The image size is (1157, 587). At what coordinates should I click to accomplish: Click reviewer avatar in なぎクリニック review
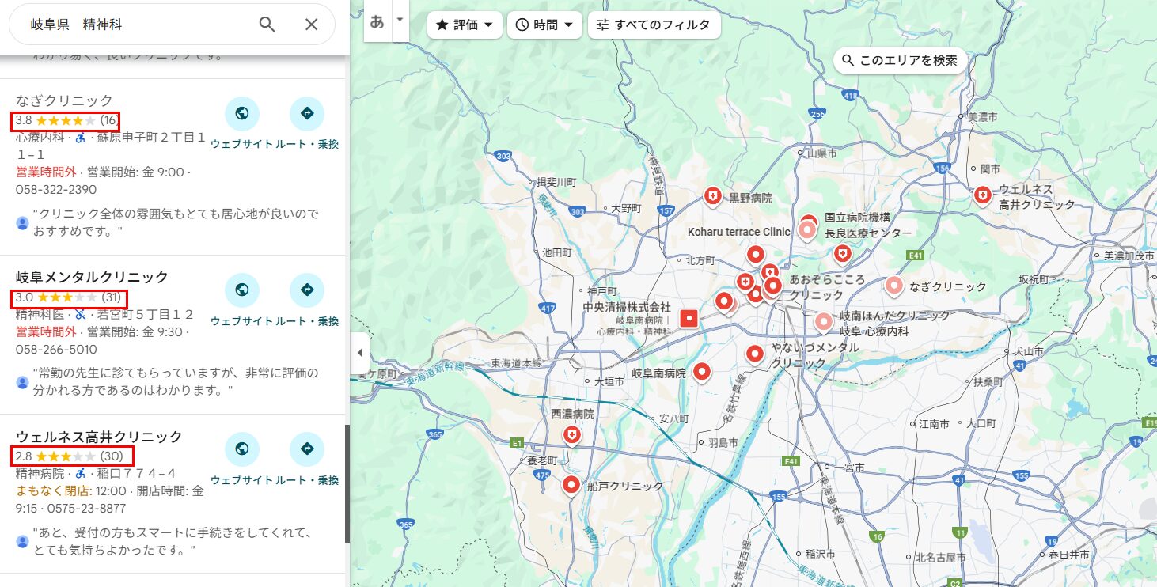(x=23, y=222)
